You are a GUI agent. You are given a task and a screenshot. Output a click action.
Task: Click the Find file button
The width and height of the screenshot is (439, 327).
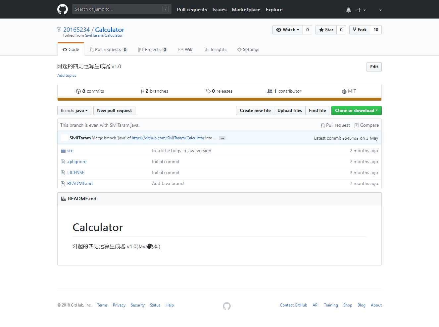[317, 111]
